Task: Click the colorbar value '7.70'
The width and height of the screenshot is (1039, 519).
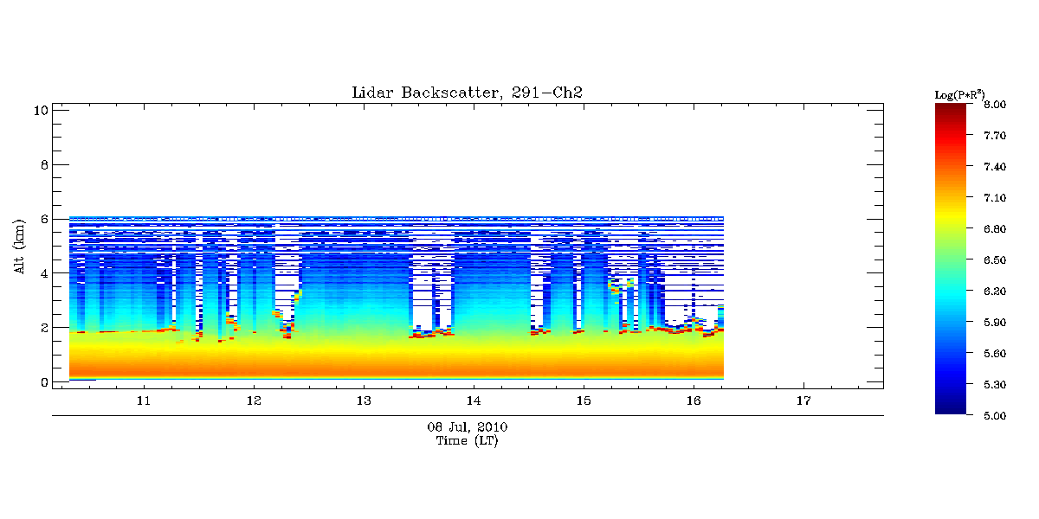Action: pos(995,136)
